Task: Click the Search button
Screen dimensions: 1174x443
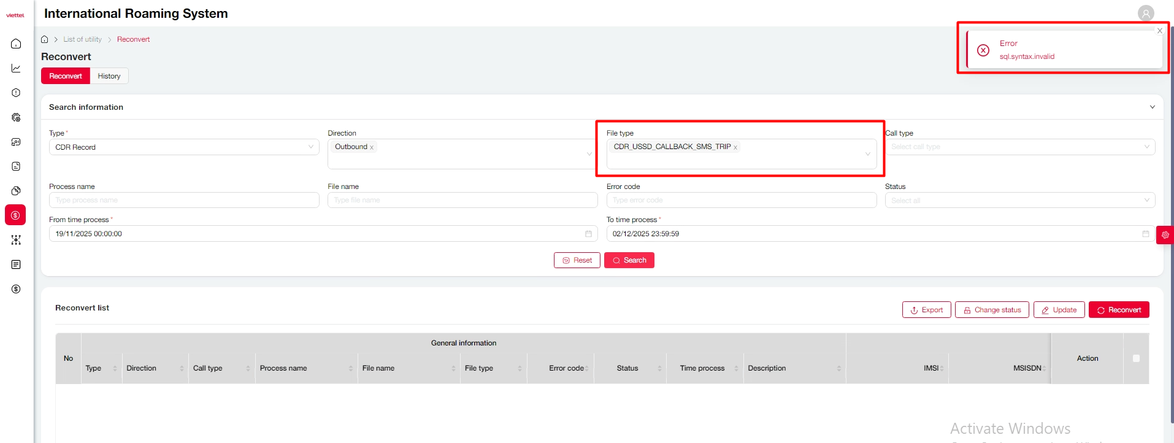Action: [629, 260]
